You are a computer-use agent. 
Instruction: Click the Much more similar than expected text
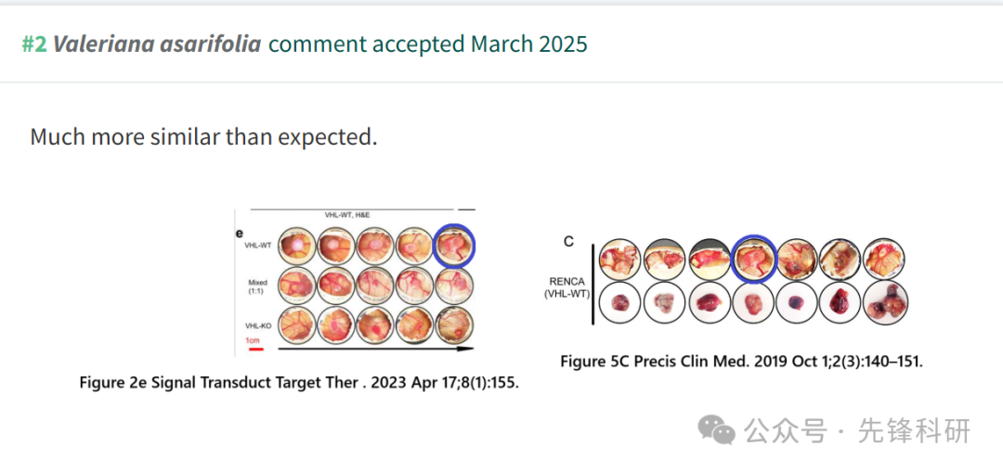(x=203, y=136)
